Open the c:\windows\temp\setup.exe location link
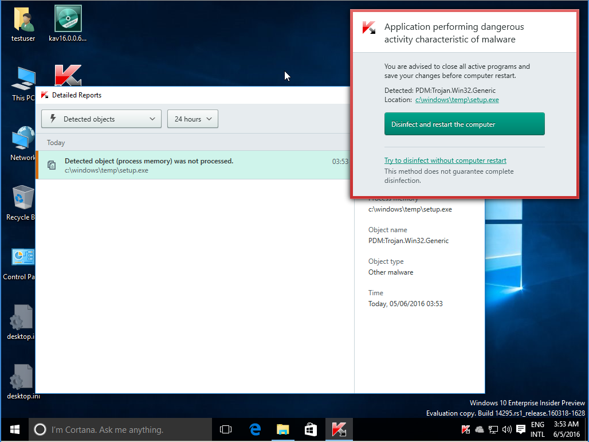The image size is (589, 442). point(457,100)
